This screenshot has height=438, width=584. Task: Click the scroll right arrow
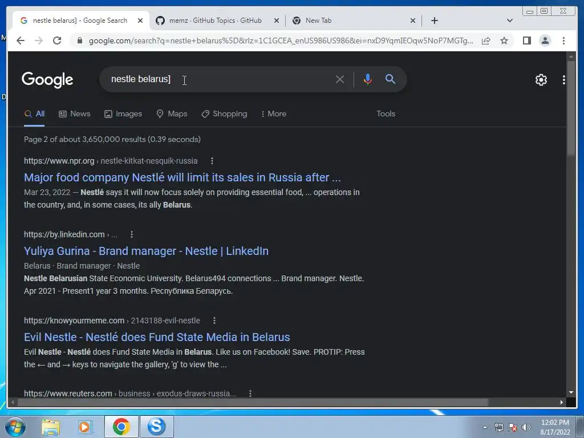(561, 402)
